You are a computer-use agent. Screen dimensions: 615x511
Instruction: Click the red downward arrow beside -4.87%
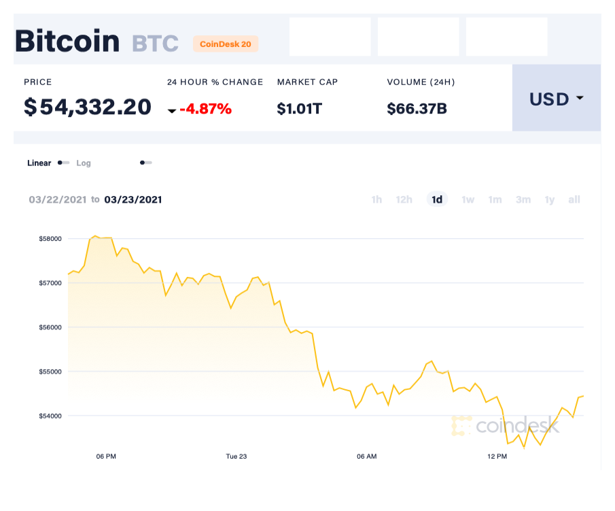[x=173, y=109]
